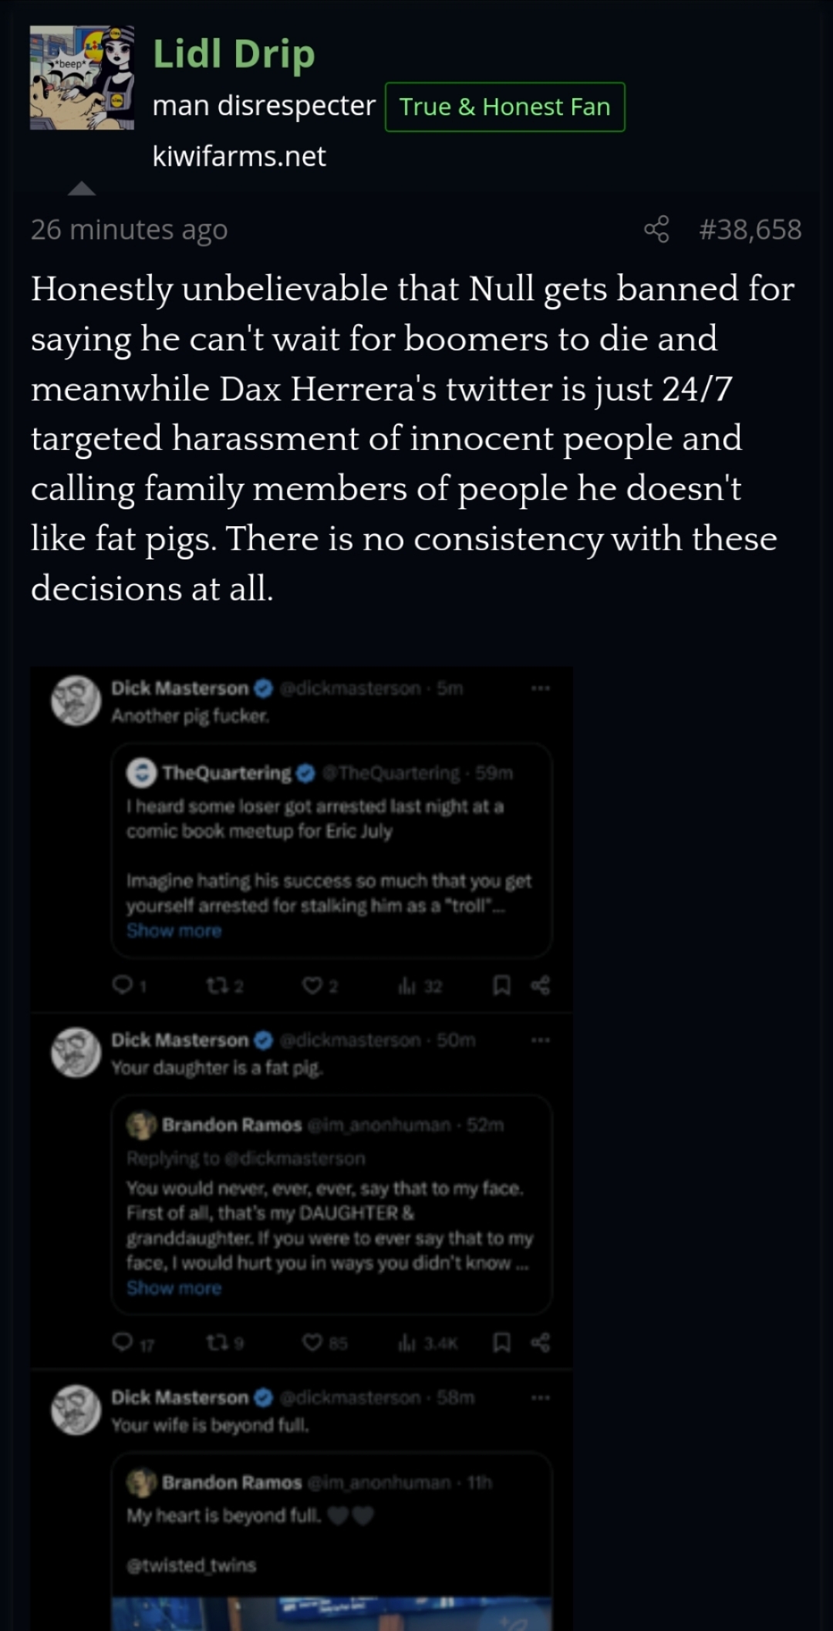The width and height of the screenshot is (833, 1631).
Task: Open Lidl Drip's avatar image
Action: (82, 77)
